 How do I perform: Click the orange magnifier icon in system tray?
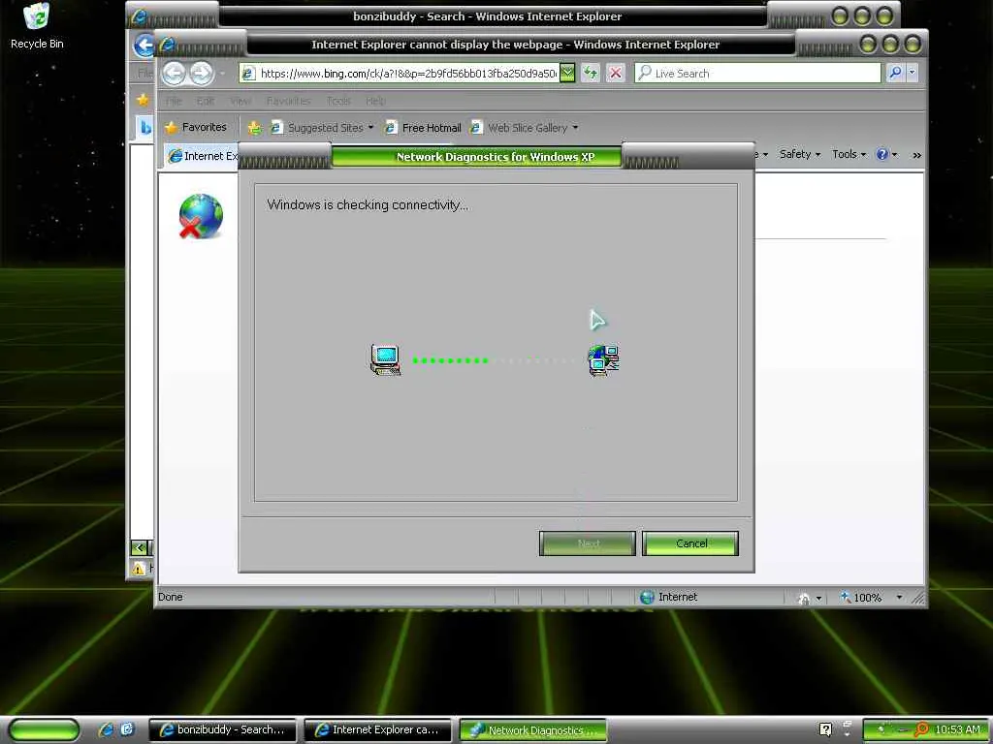[922, 730]
